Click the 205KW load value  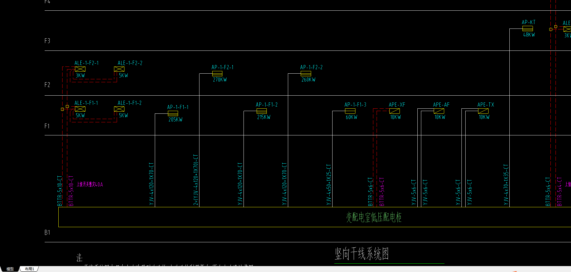[175, 120]
